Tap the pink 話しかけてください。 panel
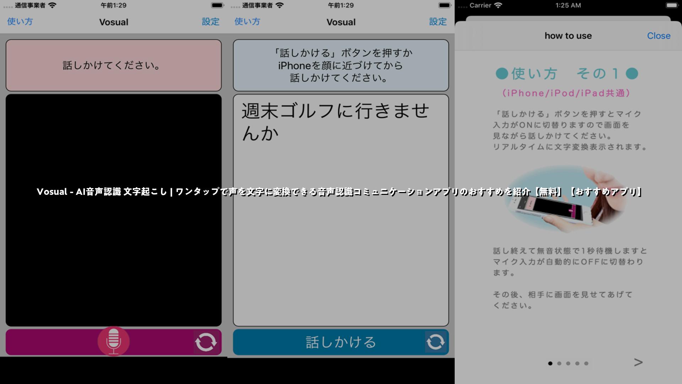Image resolution: width=682 pixels, height=384 pixels. 114,65
